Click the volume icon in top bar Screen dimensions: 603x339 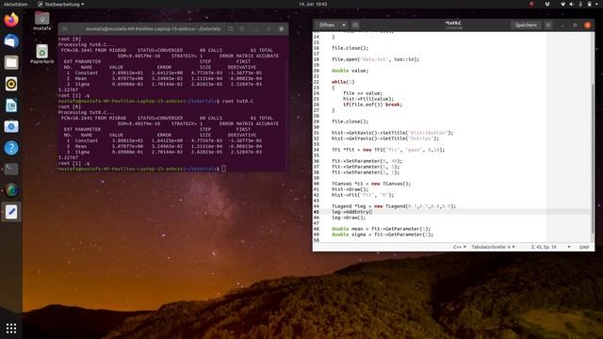point(572,4)
